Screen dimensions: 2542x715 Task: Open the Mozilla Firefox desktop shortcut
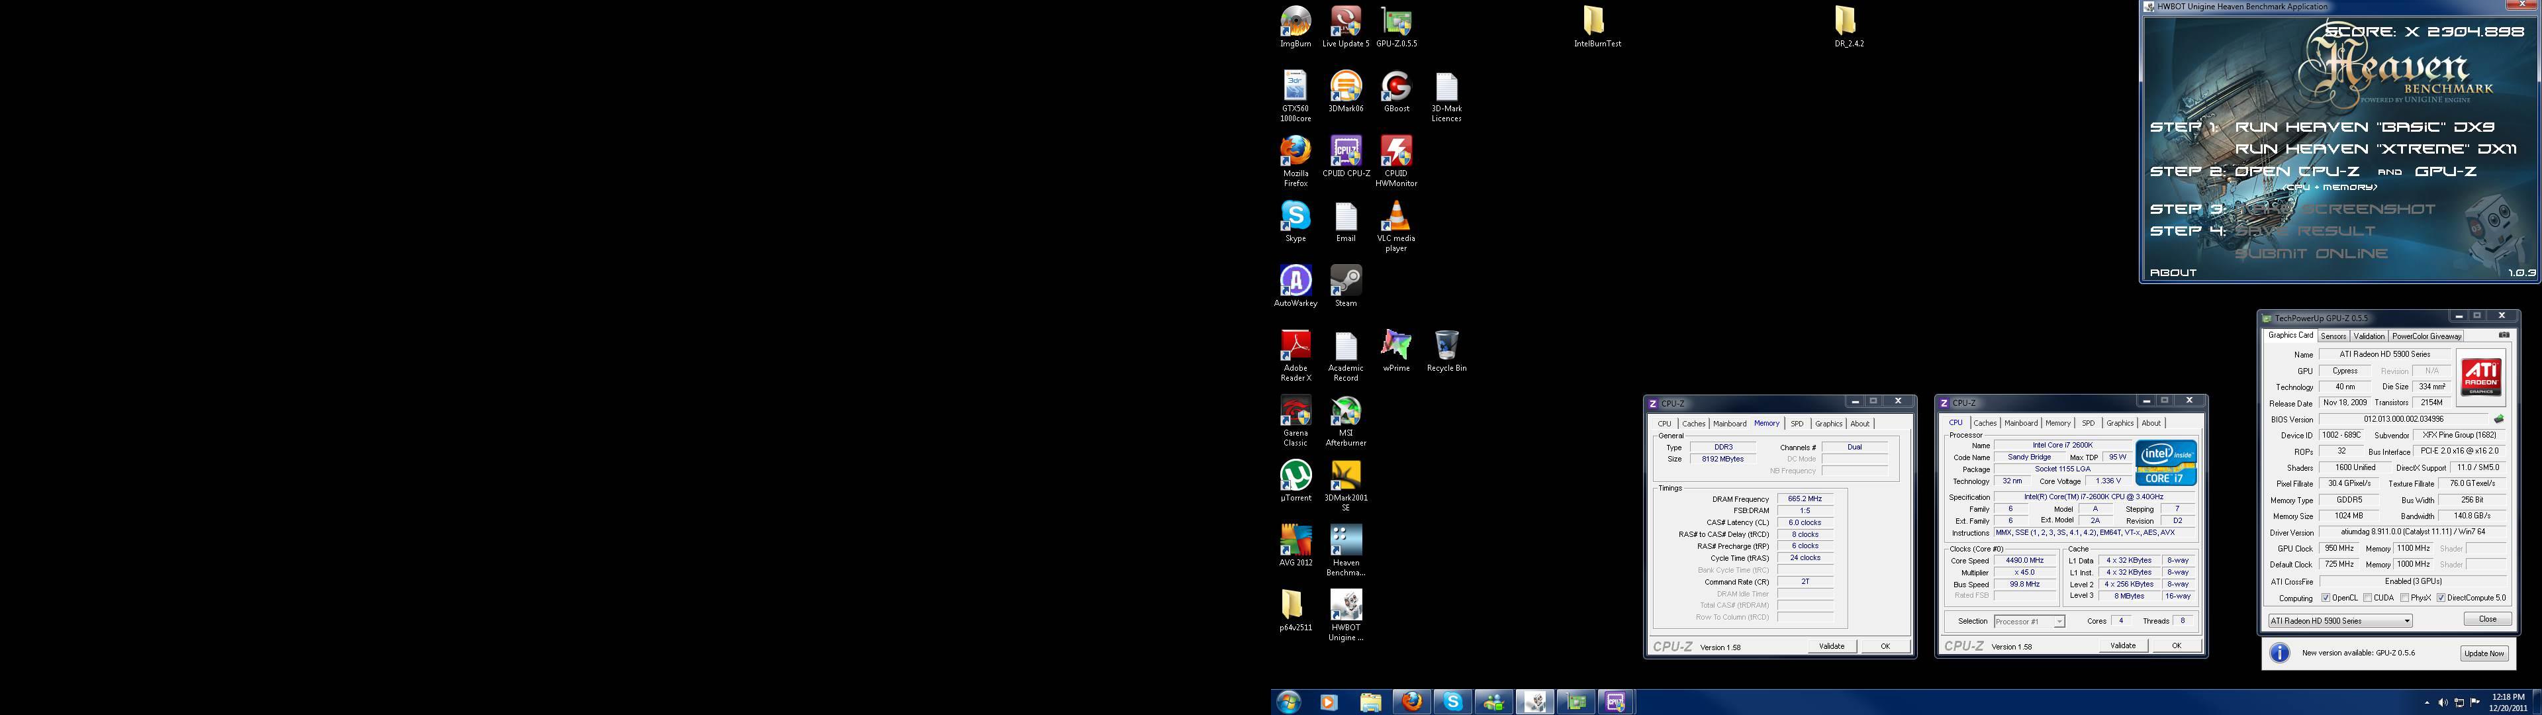click(1295, 161)
